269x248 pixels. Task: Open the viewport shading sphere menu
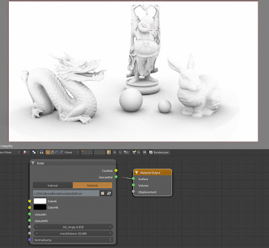coord(26,152)
